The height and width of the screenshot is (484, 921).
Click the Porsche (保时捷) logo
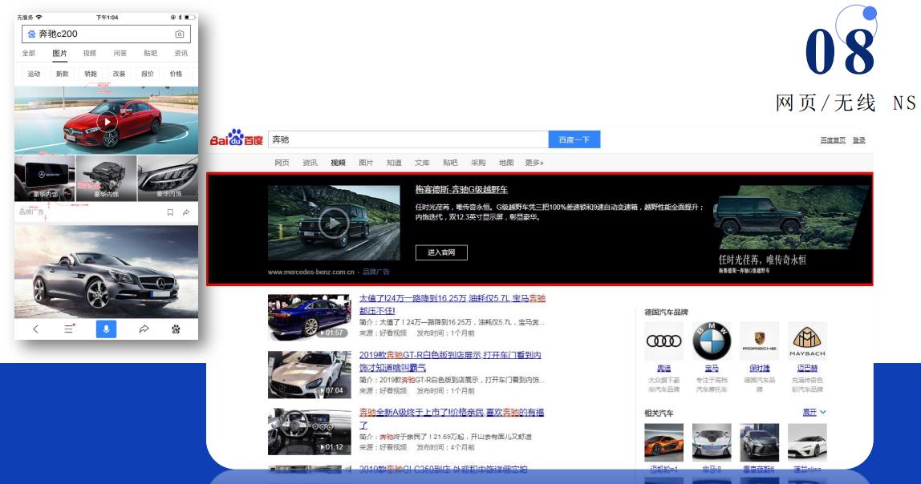759,341
